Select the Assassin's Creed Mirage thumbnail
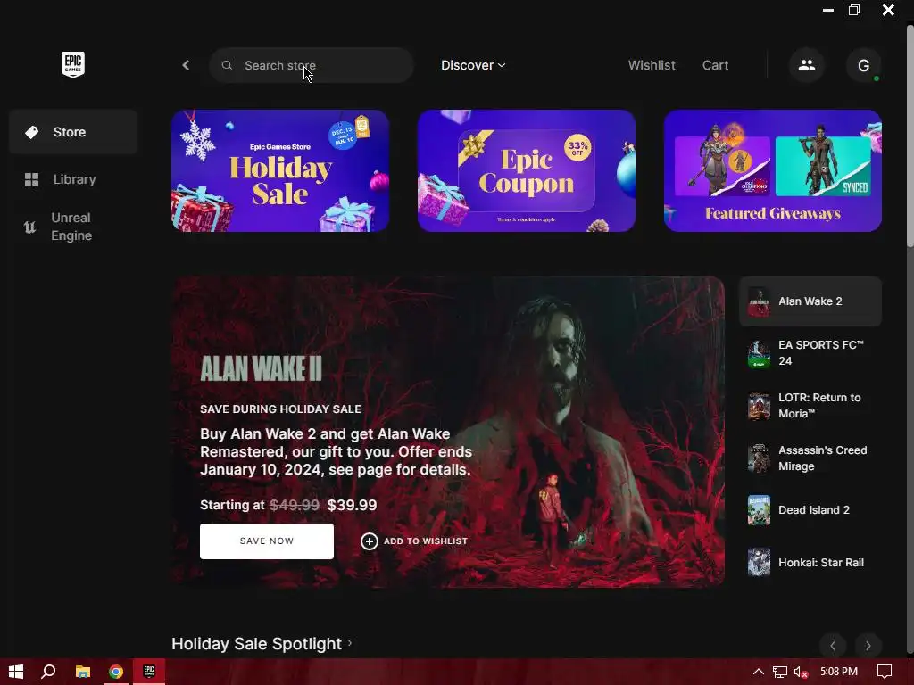 pos(759,458)
